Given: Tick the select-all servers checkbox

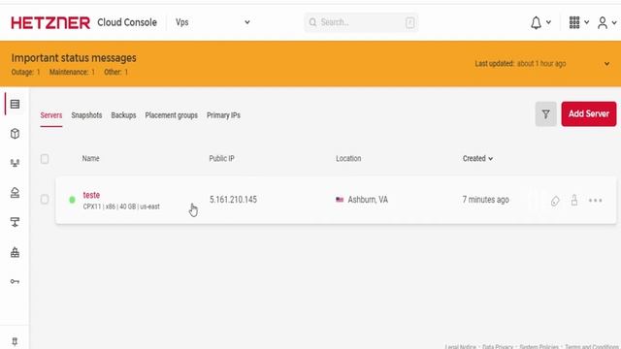Looking at the screenshot, I should click(x=45, y=159).
